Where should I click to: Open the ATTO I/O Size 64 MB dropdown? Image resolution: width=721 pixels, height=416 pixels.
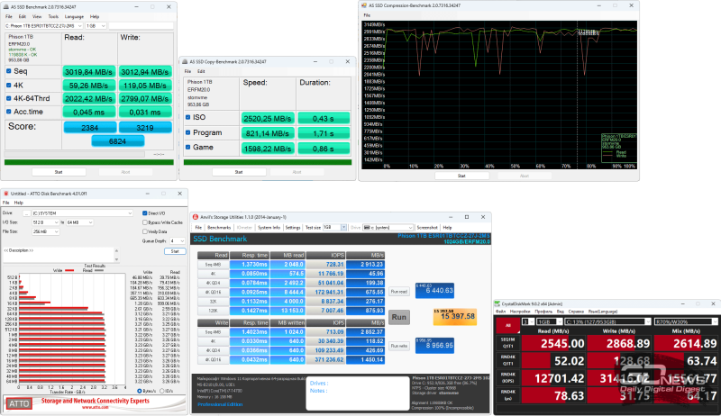pos(79,222)
